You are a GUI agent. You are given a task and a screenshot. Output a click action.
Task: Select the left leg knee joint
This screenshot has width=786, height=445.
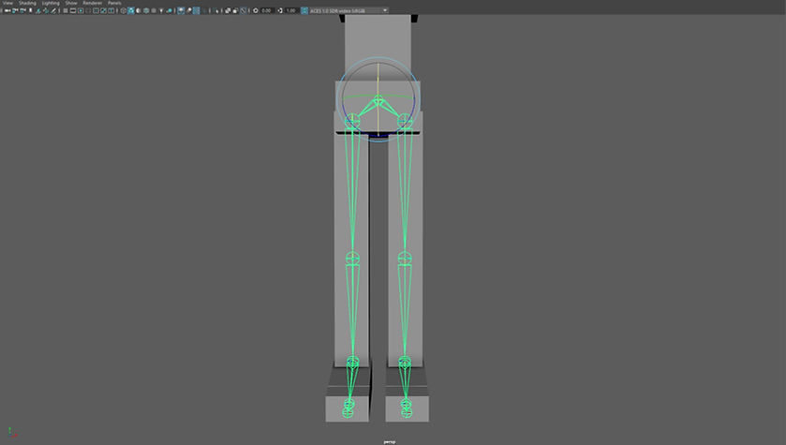tap(352, 259)
